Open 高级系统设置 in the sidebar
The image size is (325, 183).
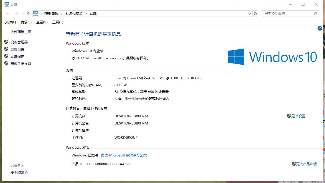(21, 63)
